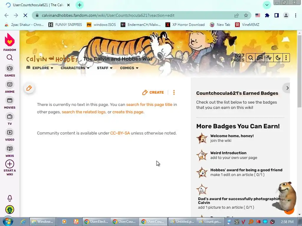The height and width of the screenshot is (226, 302).
Task: Open the user avatar menu in sidebar
Action: pos(10,210)
